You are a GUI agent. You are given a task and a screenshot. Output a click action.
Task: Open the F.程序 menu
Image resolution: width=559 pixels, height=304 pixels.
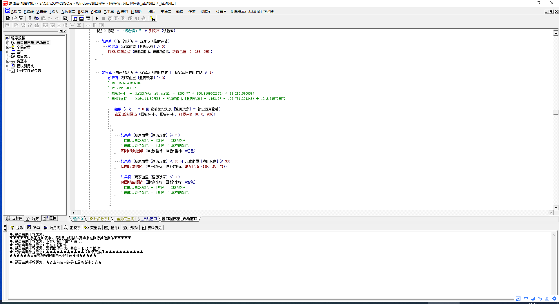(x=16, y=12)
